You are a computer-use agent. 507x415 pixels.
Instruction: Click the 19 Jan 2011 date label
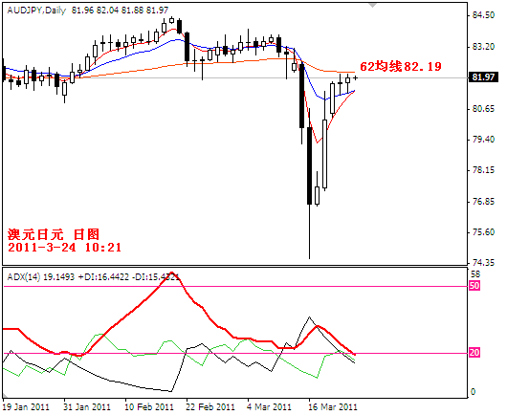26,406
